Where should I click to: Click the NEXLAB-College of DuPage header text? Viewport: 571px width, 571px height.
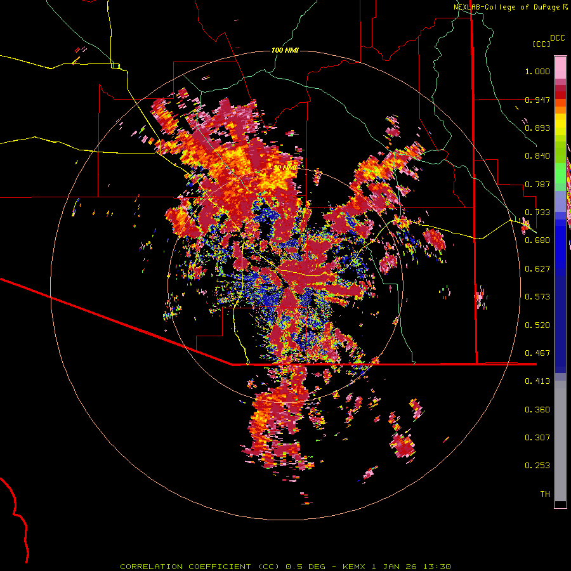506,7
